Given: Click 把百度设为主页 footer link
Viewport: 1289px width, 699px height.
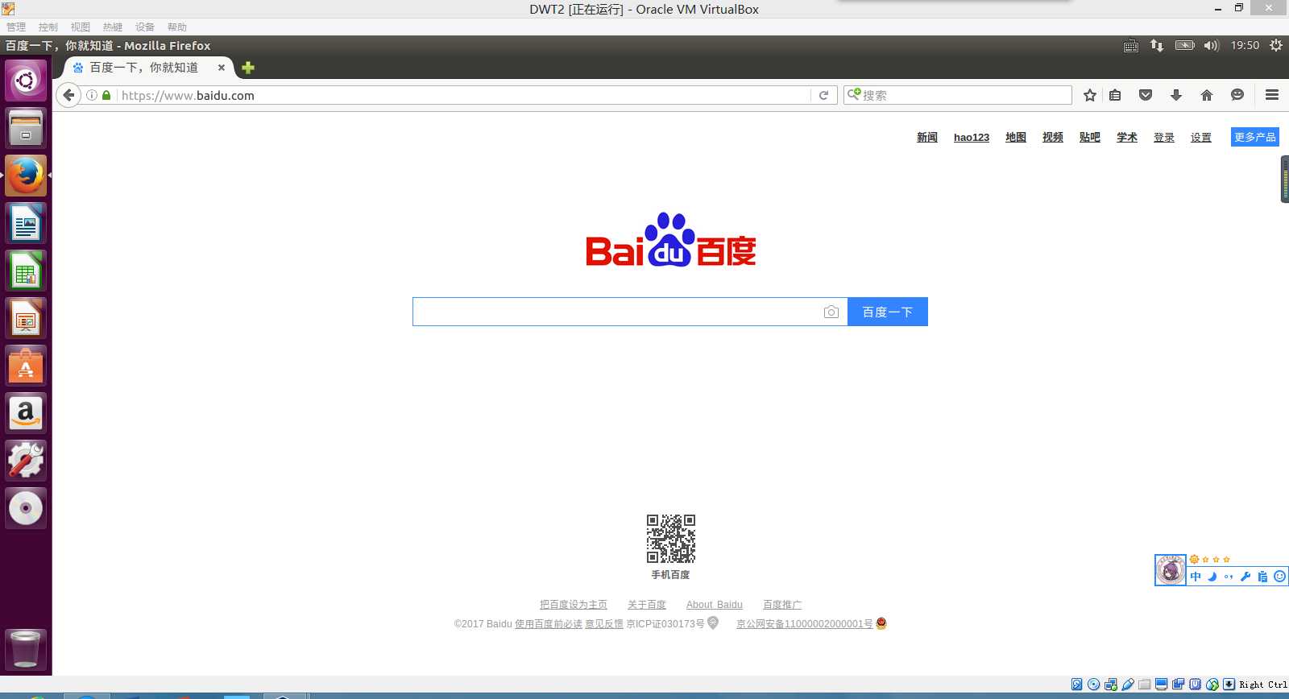Looking at the screenshot, I should tap(574, 605).
